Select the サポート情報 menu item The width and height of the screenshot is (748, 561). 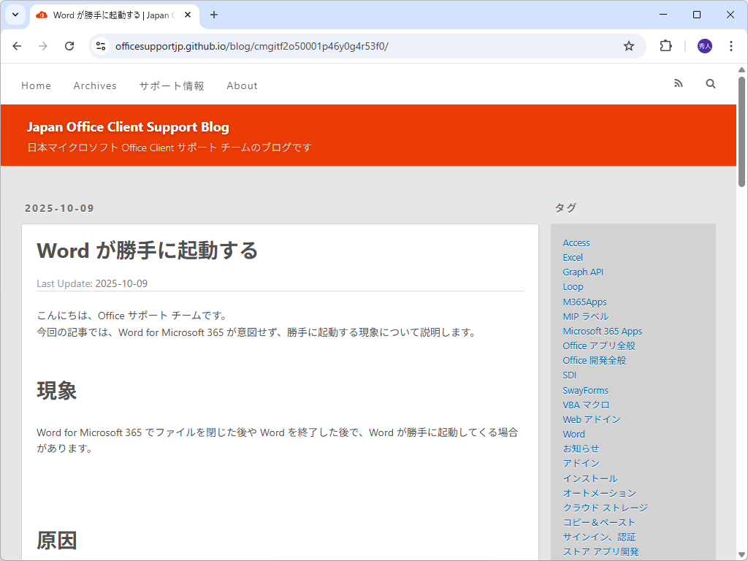click(171, 85)
